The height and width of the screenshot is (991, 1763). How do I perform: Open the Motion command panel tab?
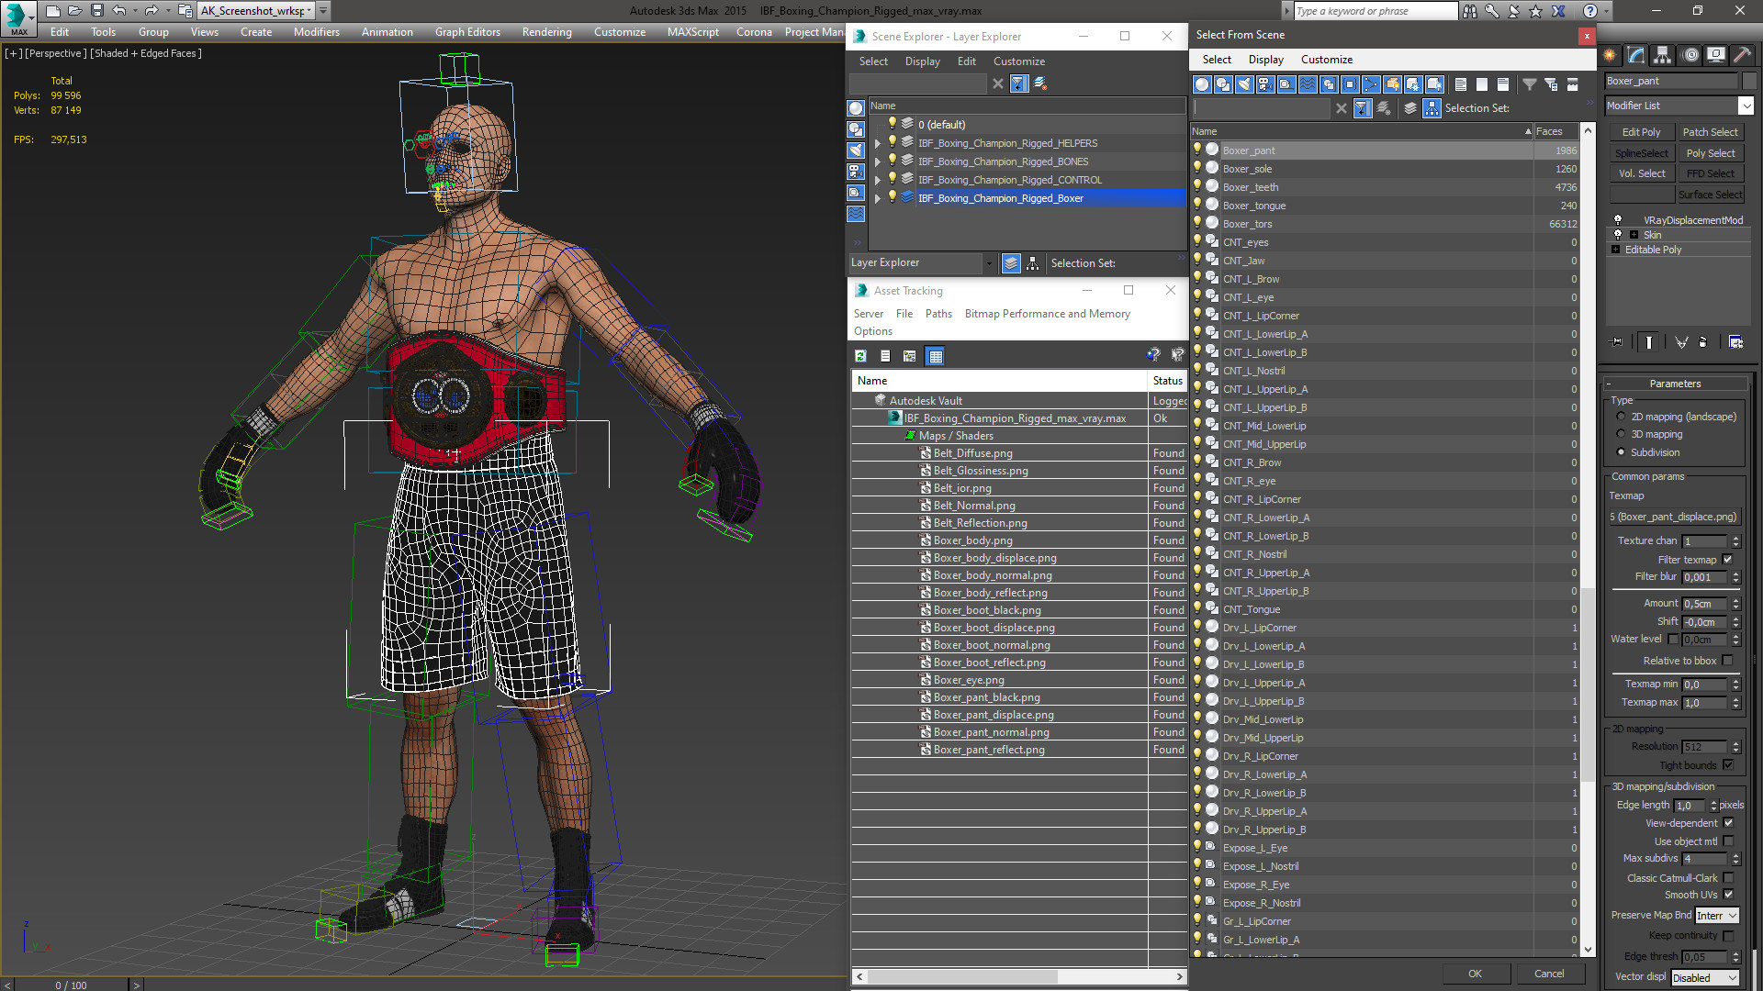[x=1690, y=55]
